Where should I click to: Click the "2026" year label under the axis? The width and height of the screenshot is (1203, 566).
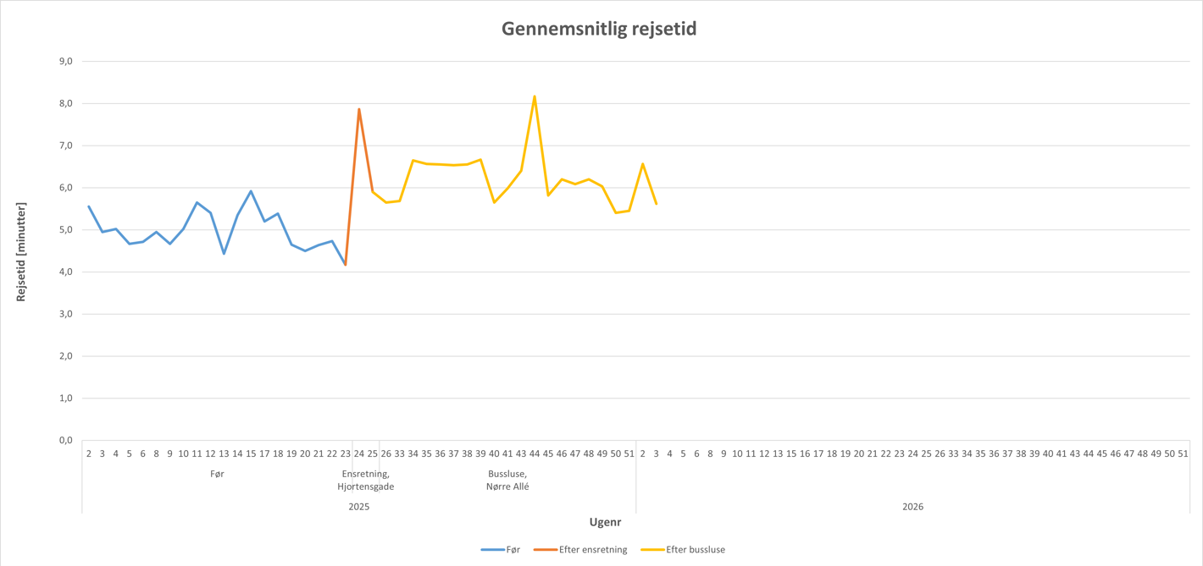click(x=912, y=507)
